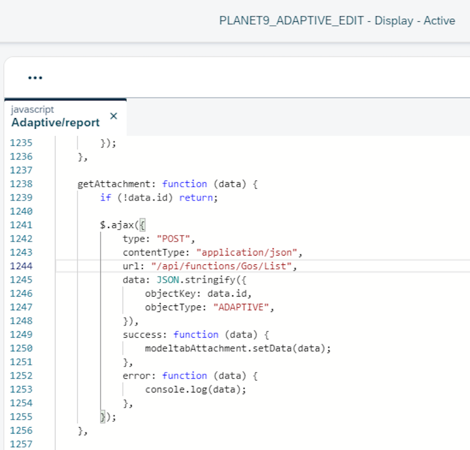Click line number 1257 in gutter

pyautogui.click(x=21, y=444)
